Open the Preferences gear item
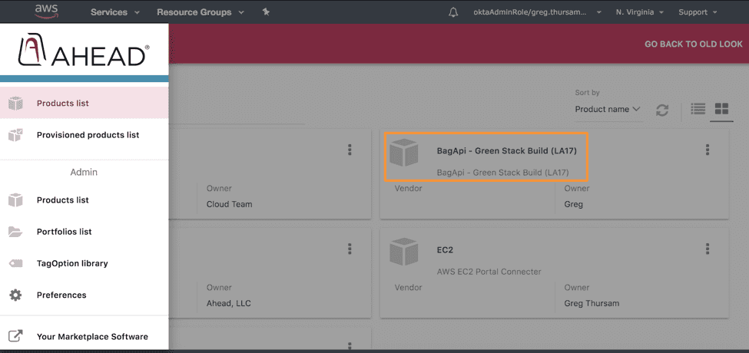 (x=84, y=295)
